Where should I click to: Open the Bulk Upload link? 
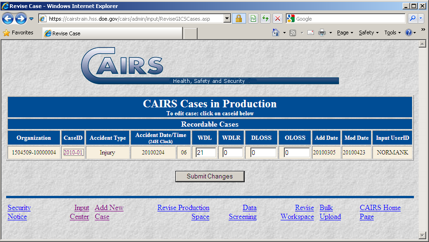coord(330,212)
